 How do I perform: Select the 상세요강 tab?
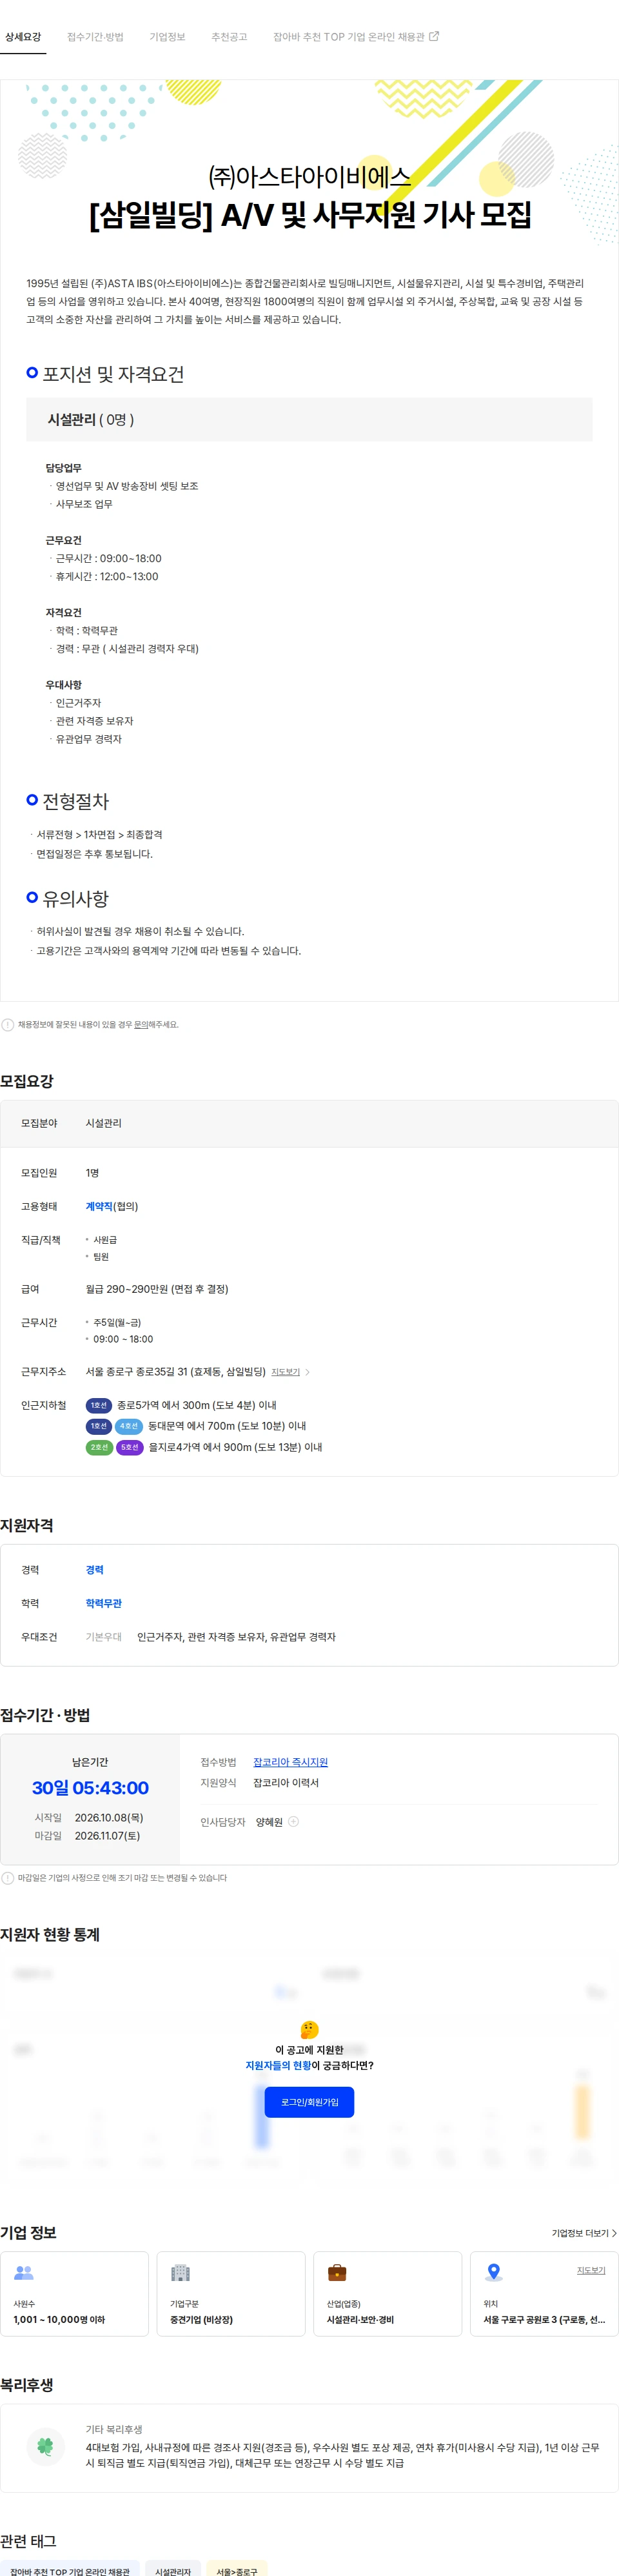(23, 37)
